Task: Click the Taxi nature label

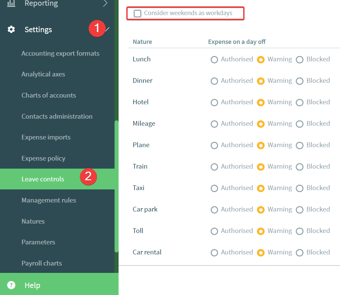Action: [x=138, y=188]
